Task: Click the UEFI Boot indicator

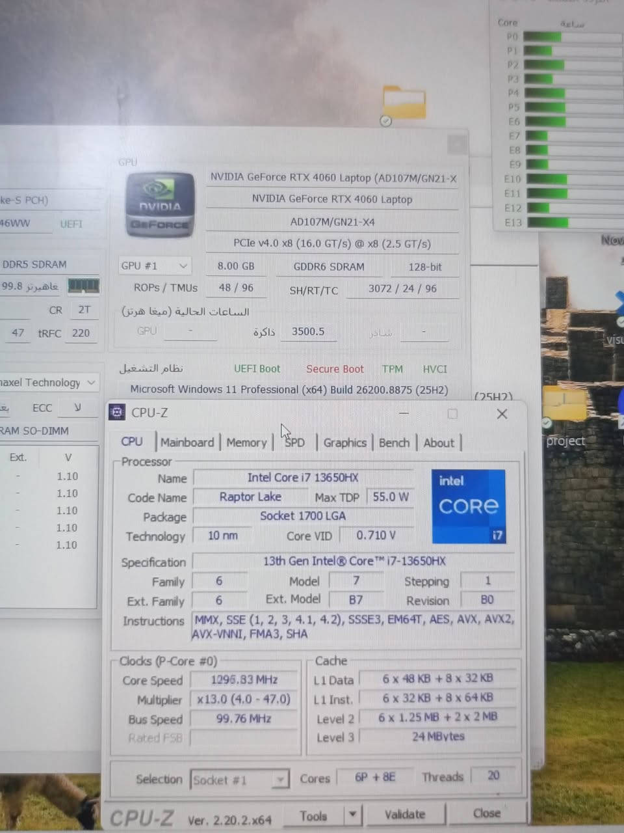Action: 257,369
